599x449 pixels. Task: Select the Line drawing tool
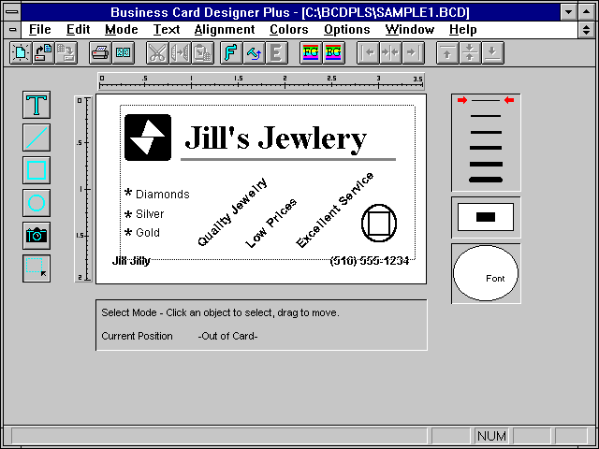pos(37,138)
